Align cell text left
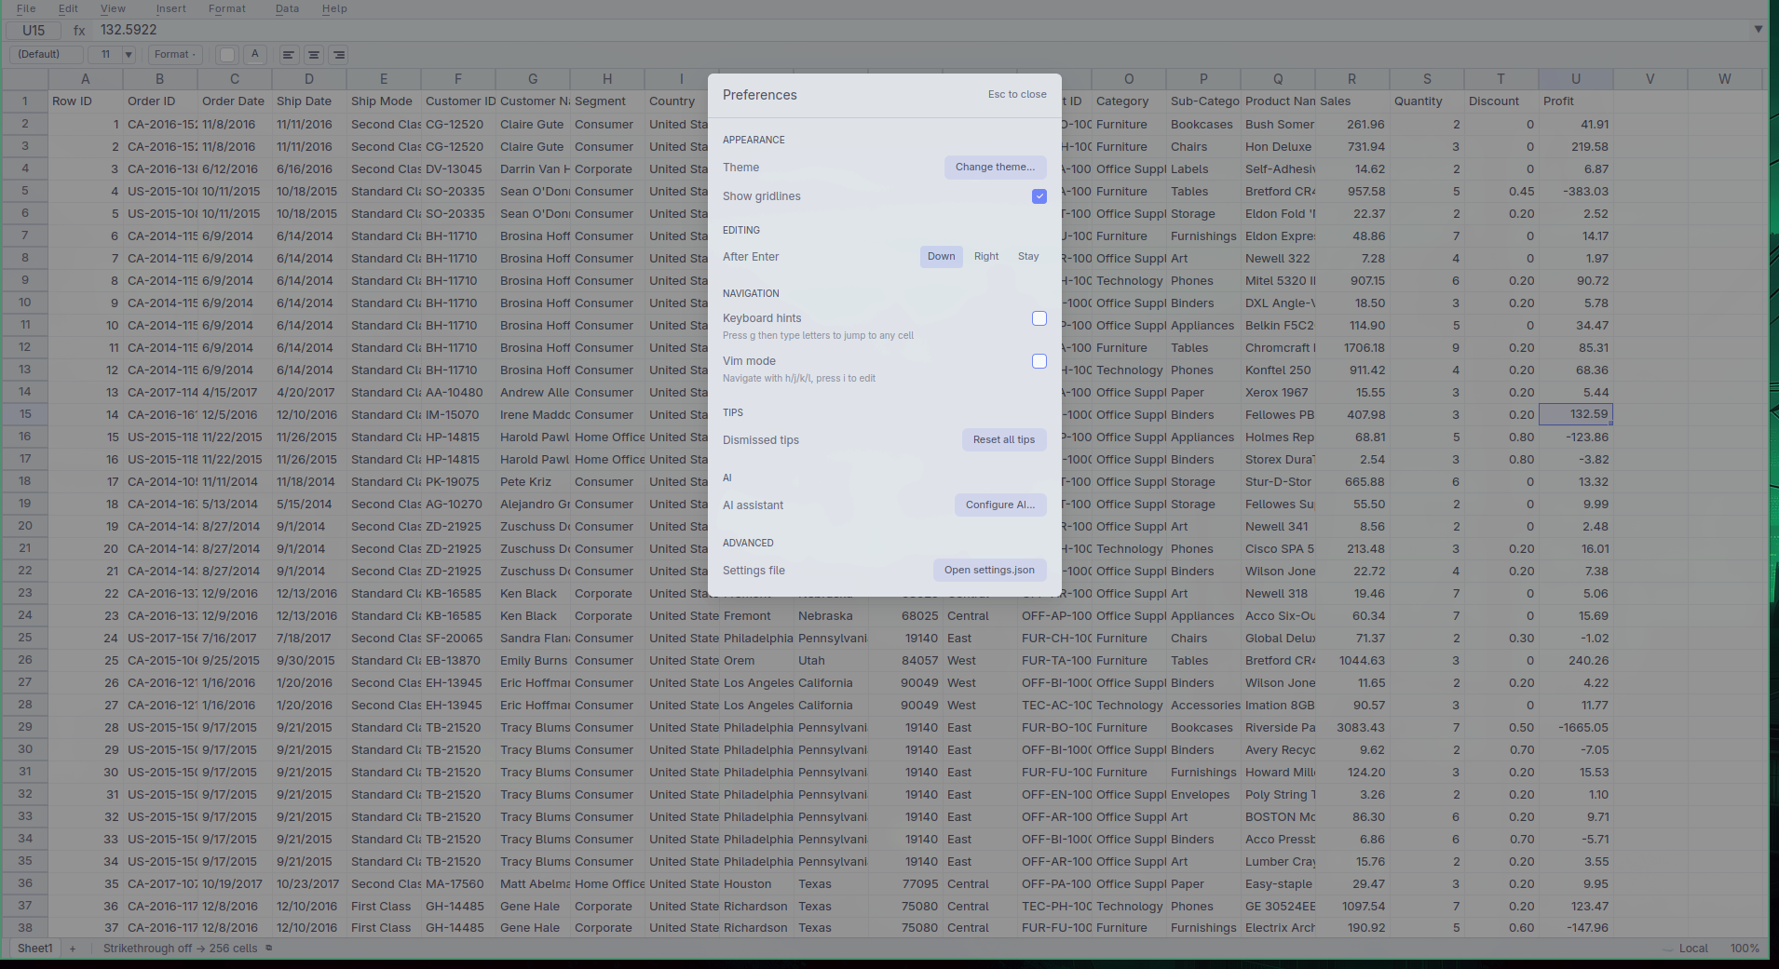 coord(289,55)
